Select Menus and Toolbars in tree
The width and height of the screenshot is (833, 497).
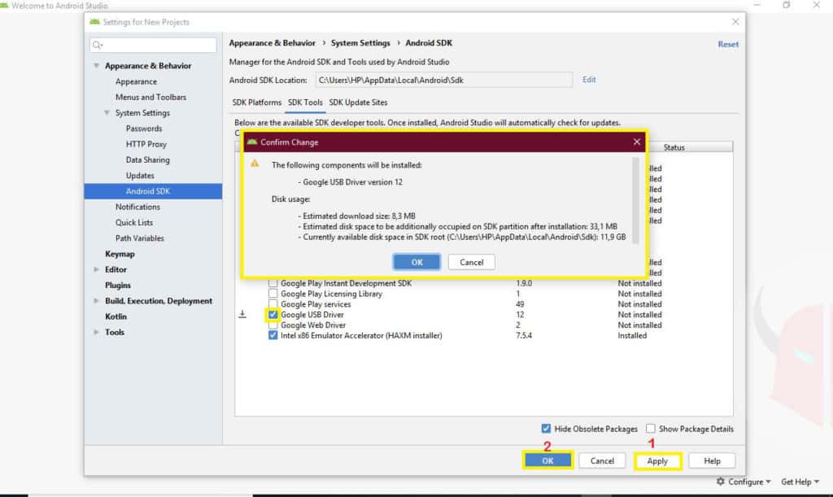click(150, 97)
